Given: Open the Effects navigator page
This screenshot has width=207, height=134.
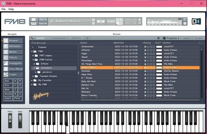Looking at the screenshot, I should (x=13, y=58).
